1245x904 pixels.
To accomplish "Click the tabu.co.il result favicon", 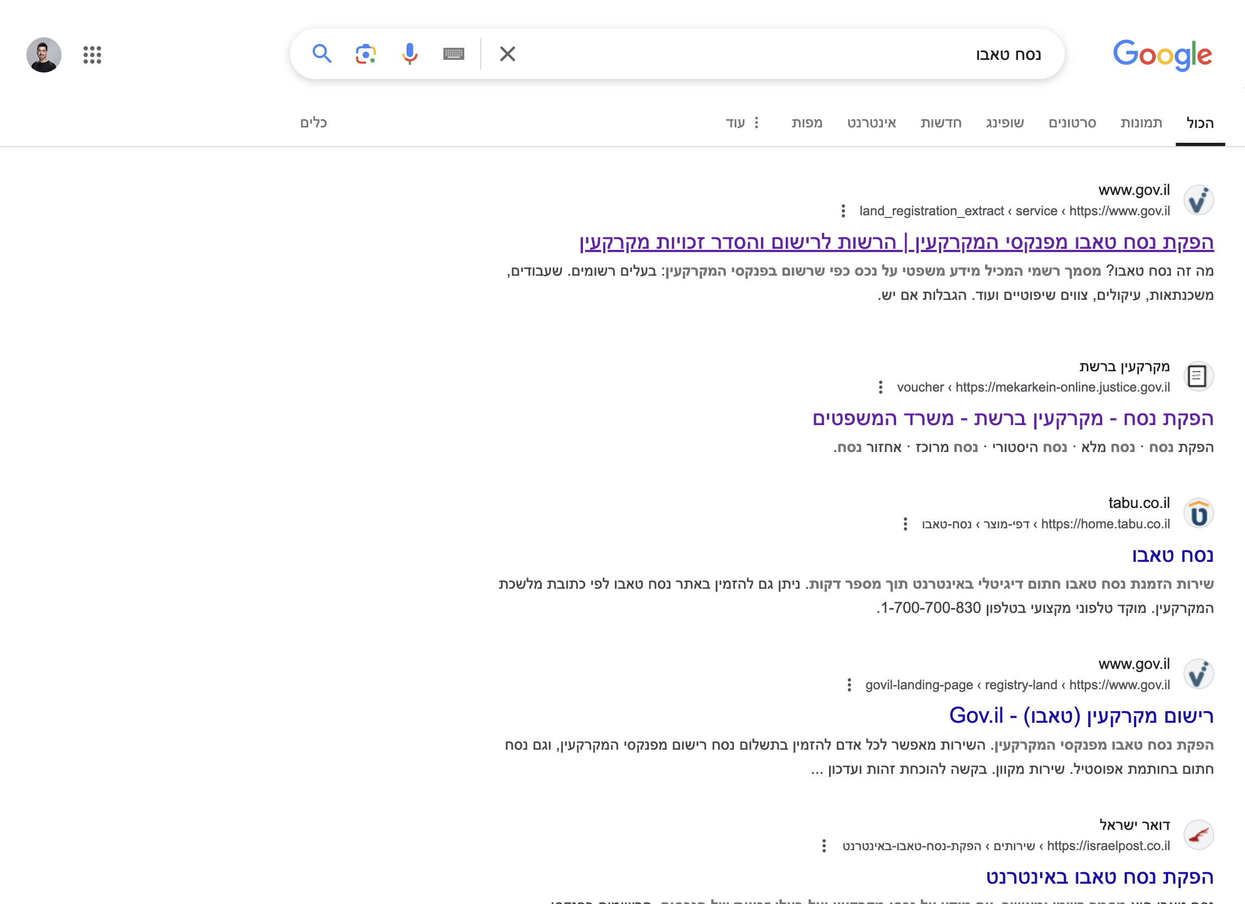I will 1198,513.
